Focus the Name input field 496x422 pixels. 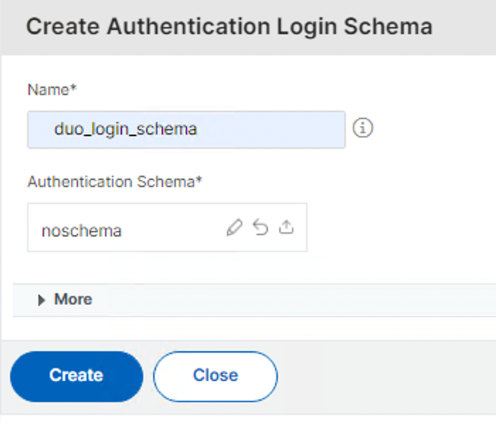click(x=269, y=130)
